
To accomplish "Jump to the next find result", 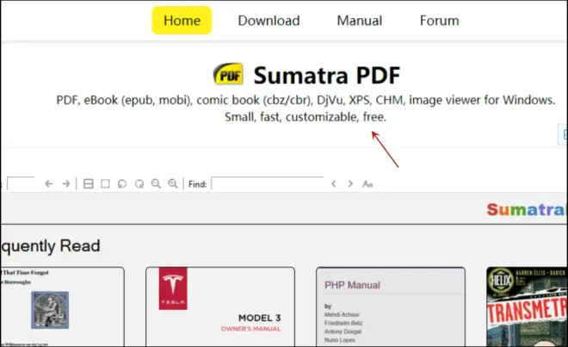I will tap(350, 183).
